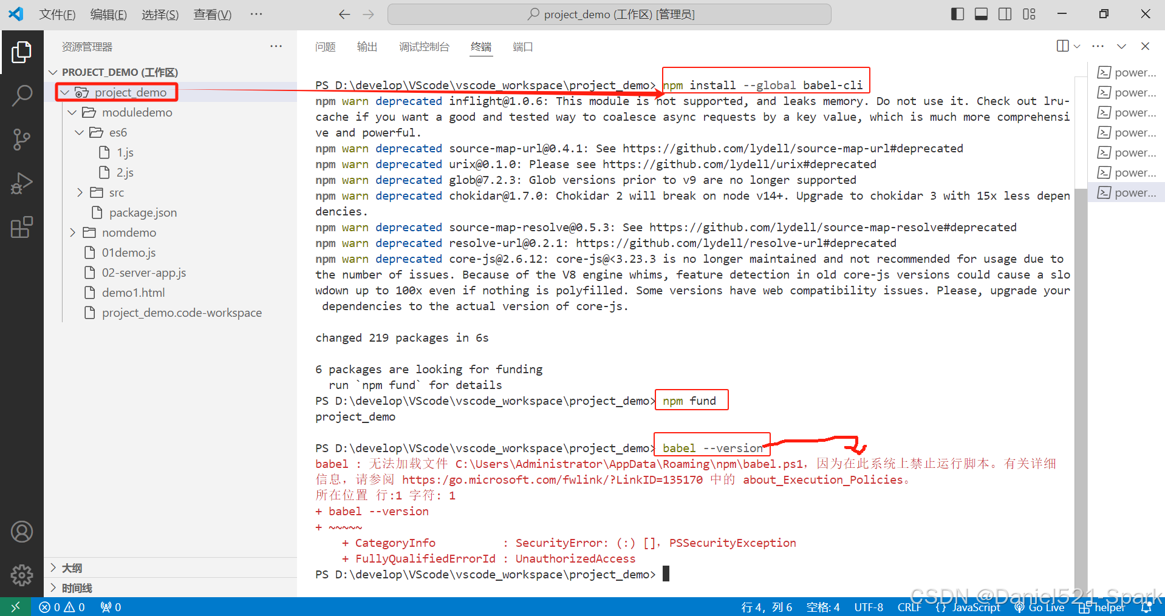Switch to the 输出 tab

[367, 47]
